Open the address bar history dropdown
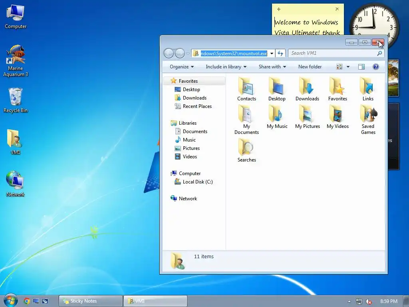This screenshot has height=307, width=409. (272, 54)
